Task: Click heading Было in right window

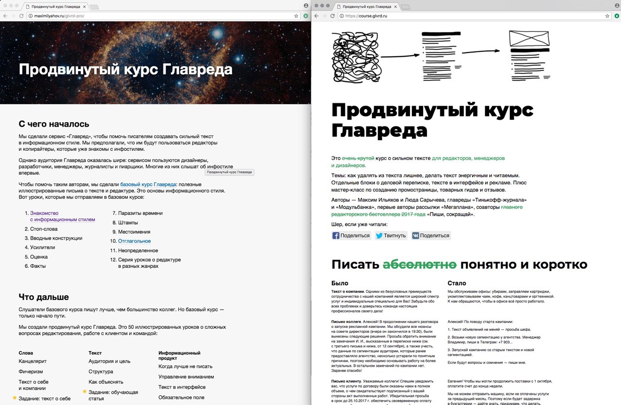Action: pos(340,283)
